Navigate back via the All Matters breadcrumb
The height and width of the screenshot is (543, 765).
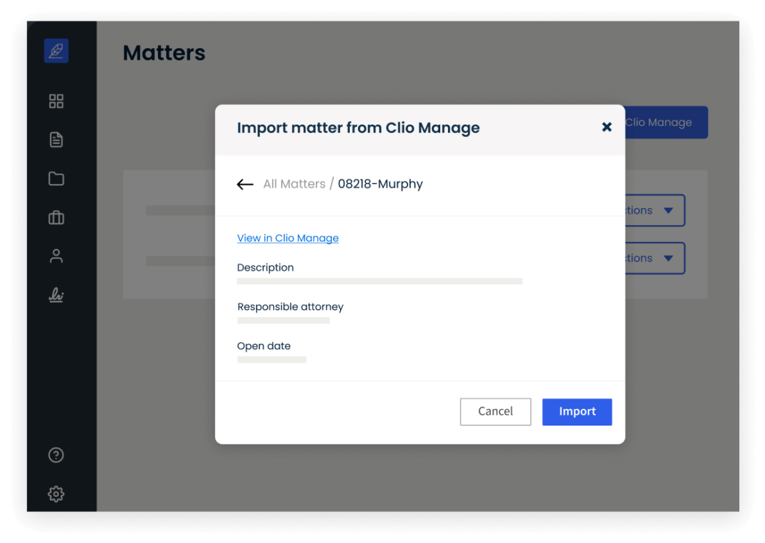[294, 184]
